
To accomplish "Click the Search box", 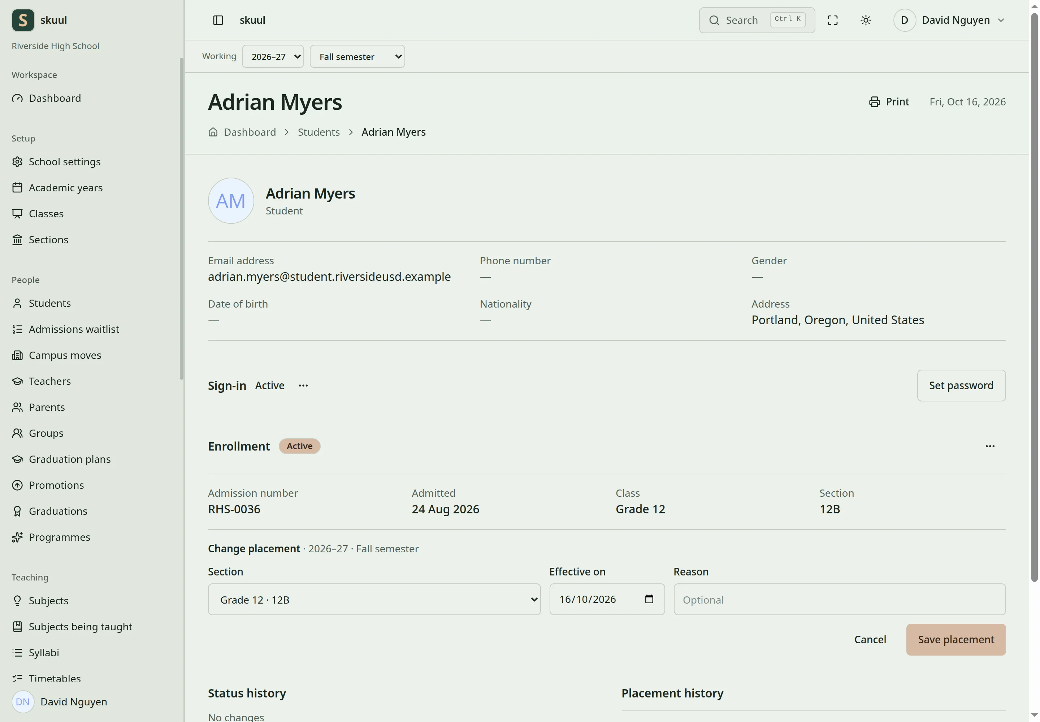I will click(x=757, y=20).
